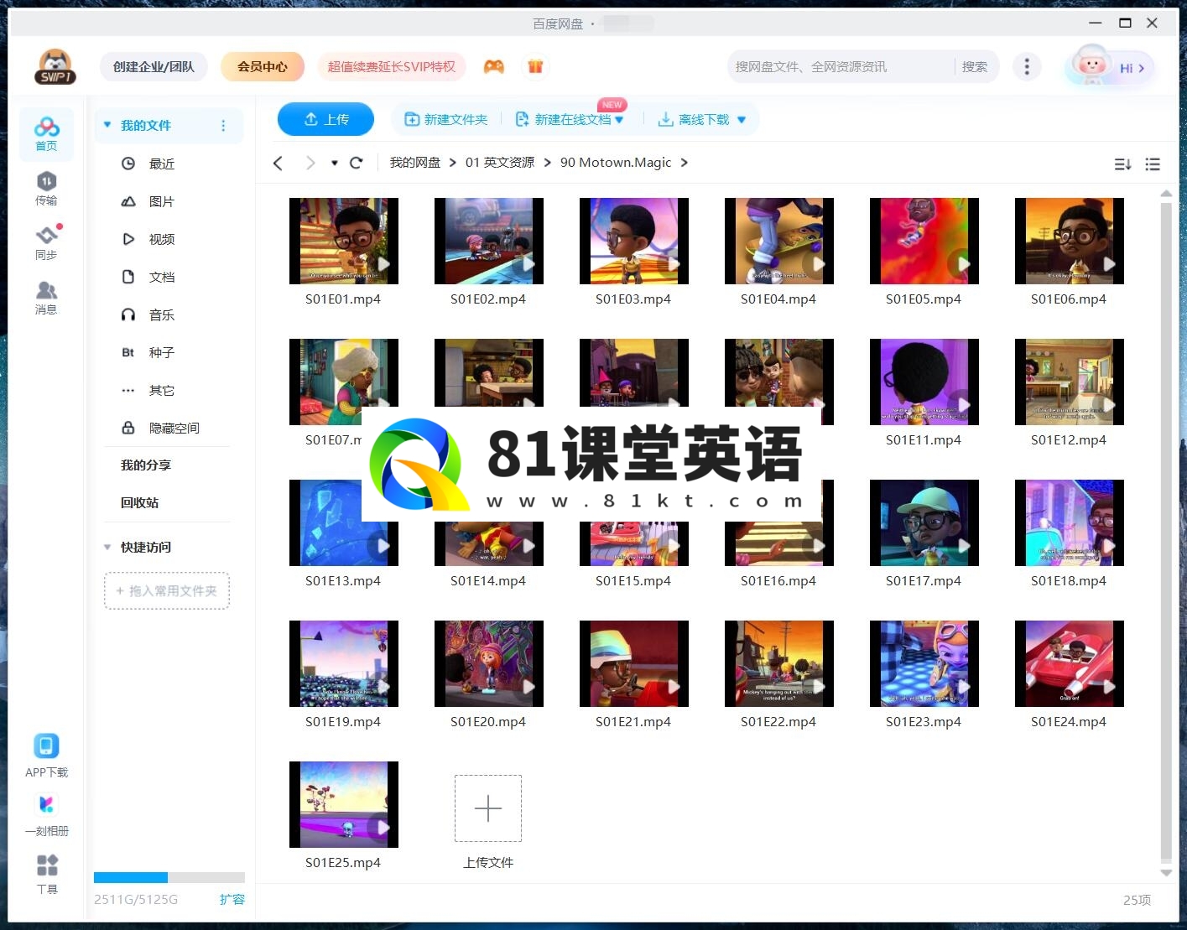This screenshot has height=930, width=1187.
Task: Open 其它 other category
Action: pyautogui.click(x=162, y=390)
